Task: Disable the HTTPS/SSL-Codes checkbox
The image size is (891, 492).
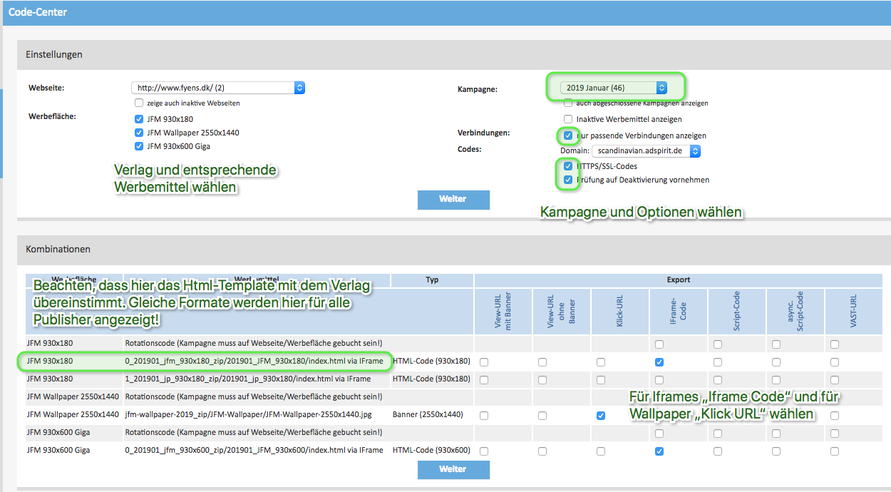Action: click(x=568, y=166)
